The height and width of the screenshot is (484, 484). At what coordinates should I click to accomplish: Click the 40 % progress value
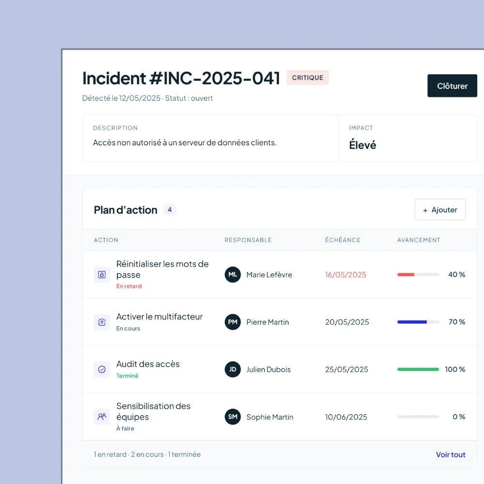456,274
